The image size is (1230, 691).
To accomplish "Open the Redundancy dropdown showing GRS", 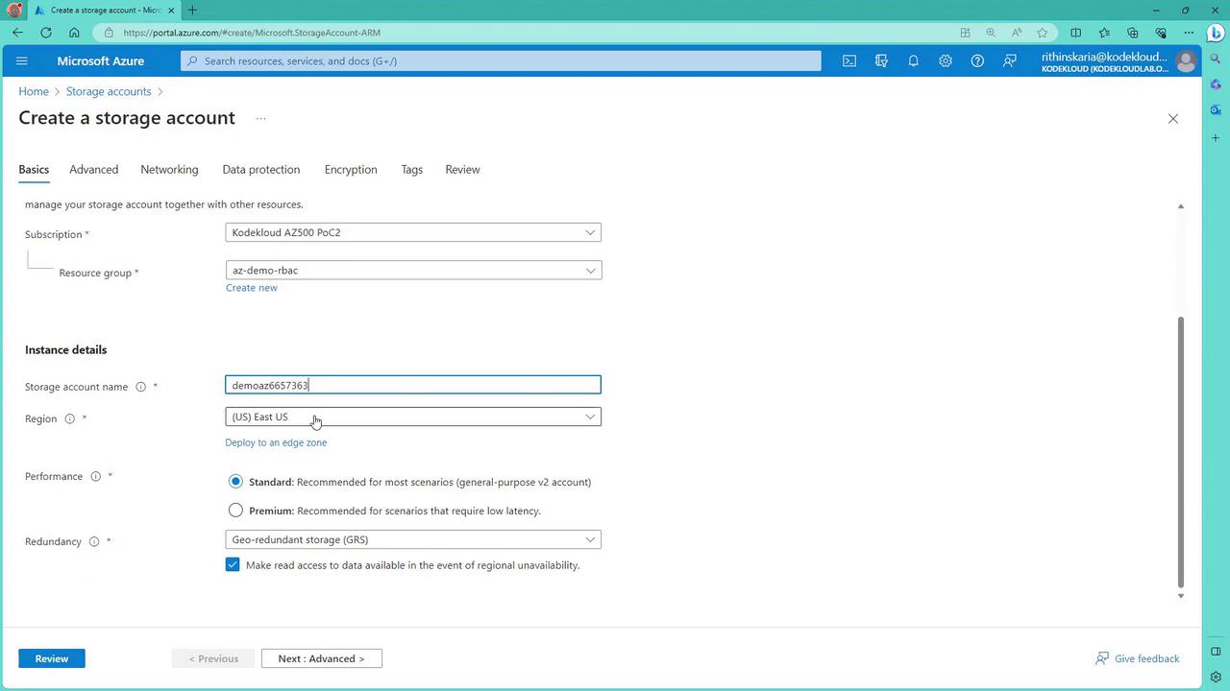I will click(x=413, y=539).
